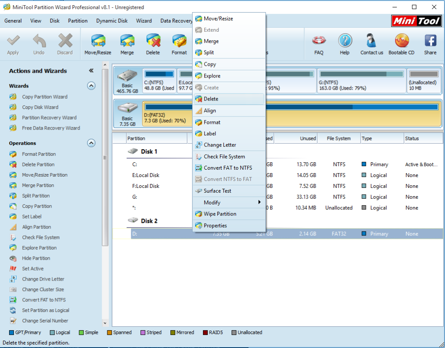This screenshot has width=445, height=348.
Task: Click the Delete toolbar icon
Action: point(153,40)
